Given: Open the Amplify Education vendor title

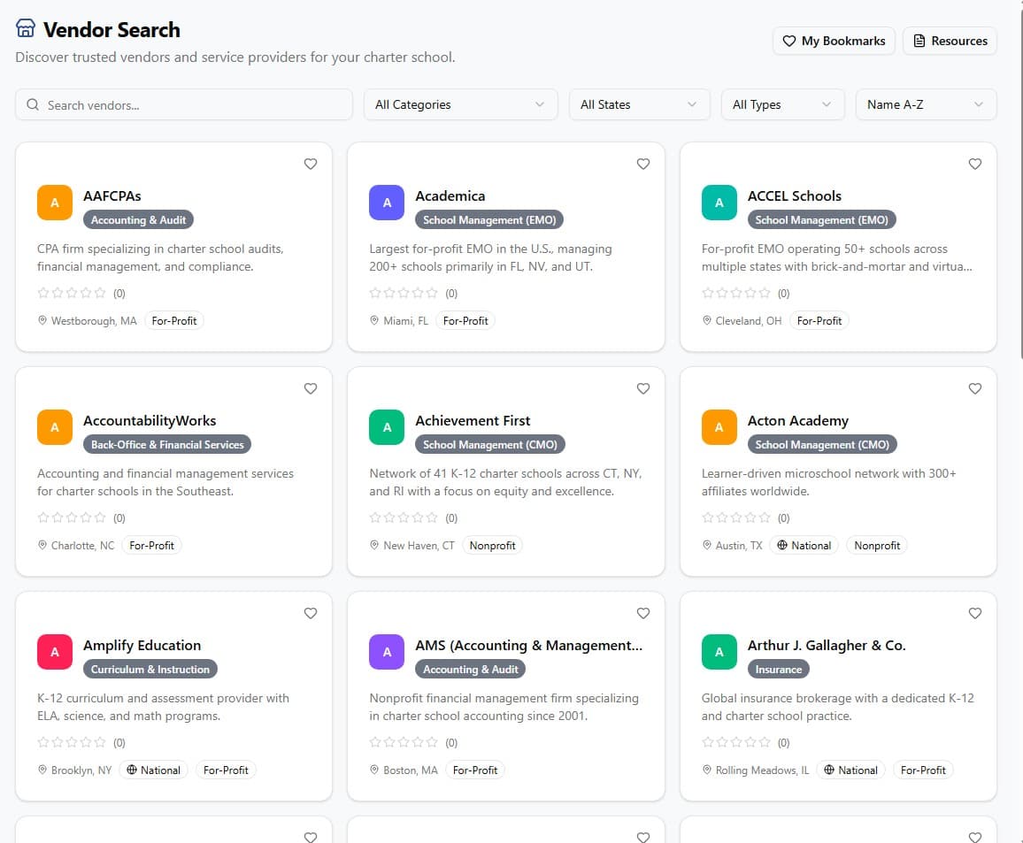Looking at the screenshot, I should [x=142, y=646].
